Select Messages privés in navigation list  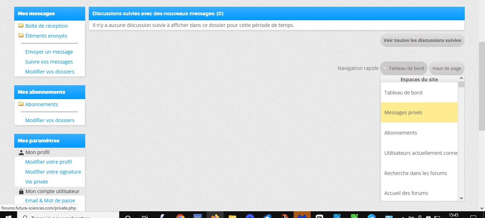point(419,113)
